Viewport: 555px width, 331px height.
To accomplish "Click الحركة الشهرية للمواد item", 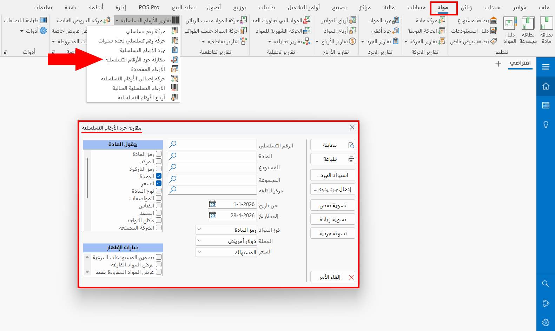I will pos(283,31).
